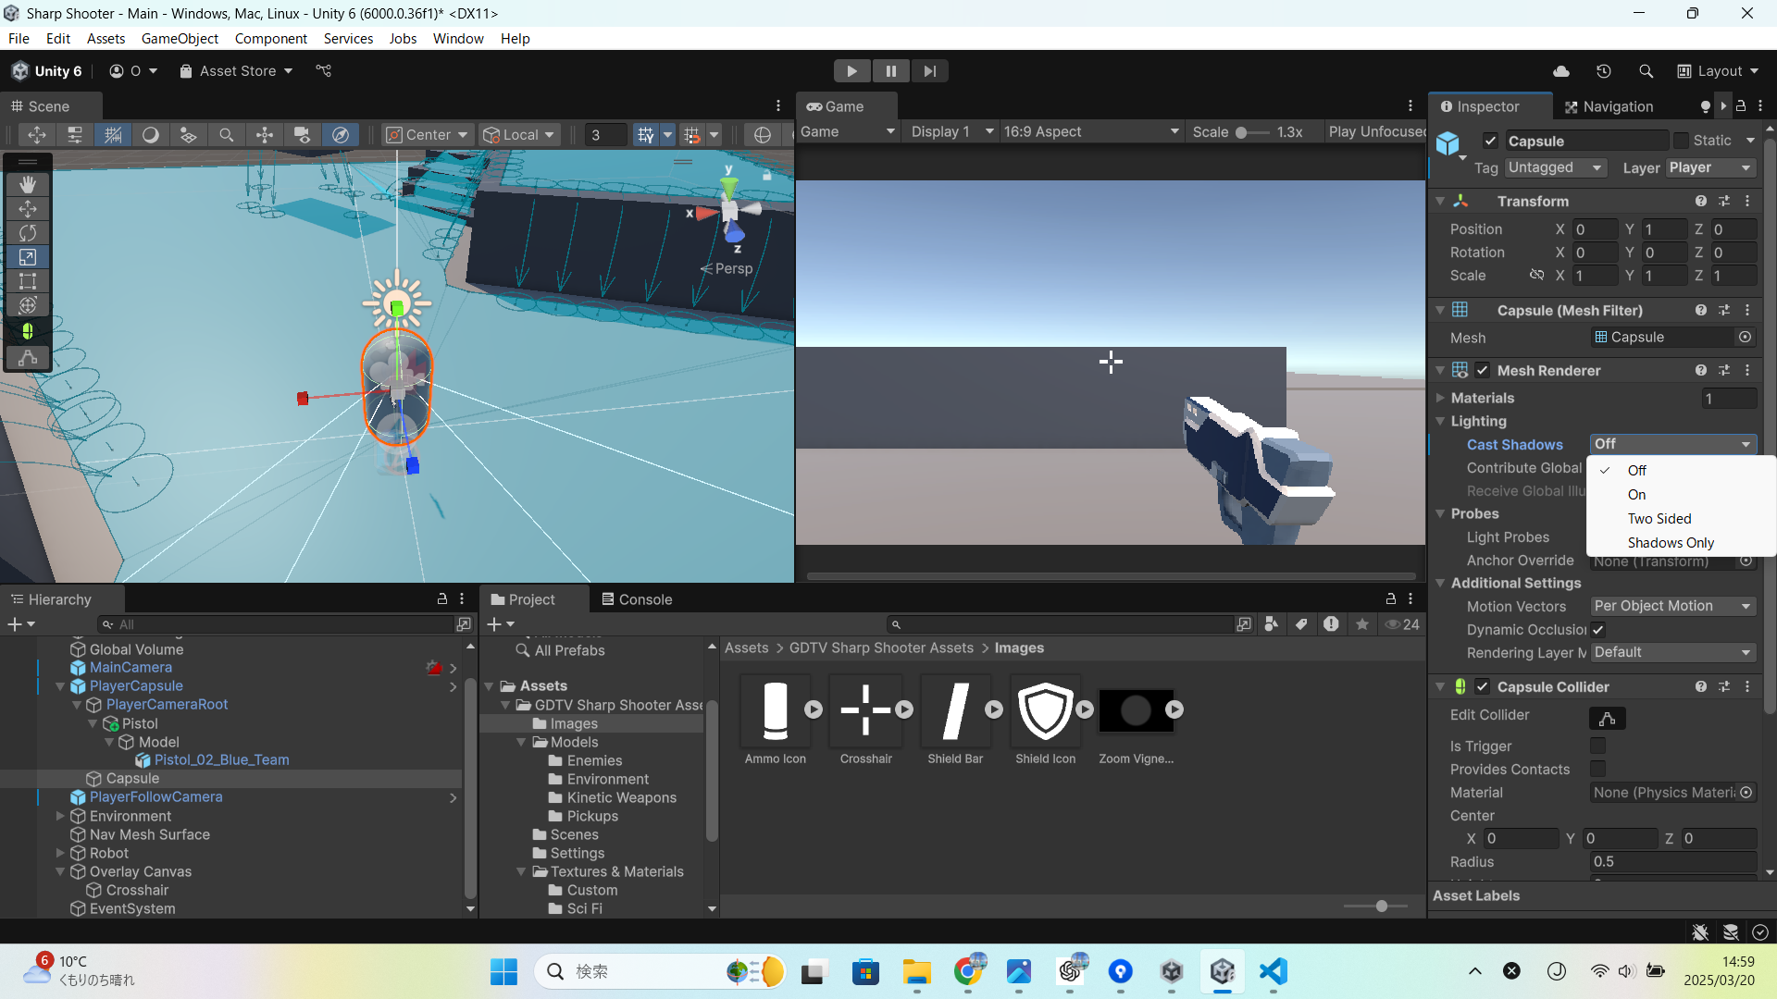Click the Assets breadcrumb in Project path
This screenshot has height=999, width=1777.
747,647
